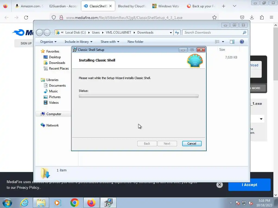Toggle the preview pane icon

coord(232,42)
